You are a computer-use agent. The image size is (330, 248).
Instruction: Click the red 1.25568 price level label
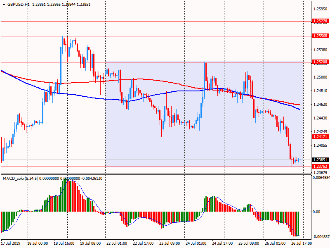[320, 36]
